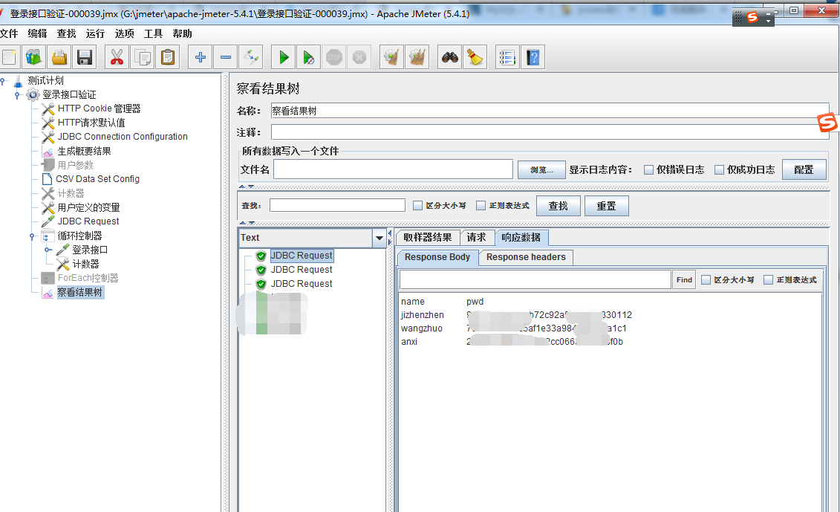Toggle 区分大小写 checkbox next to Find
Viewport: 840px width, 512px height.
tap(706, 280)
